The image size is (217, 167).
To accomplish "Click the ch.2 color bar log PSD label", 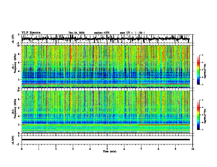I will (205, 116).
